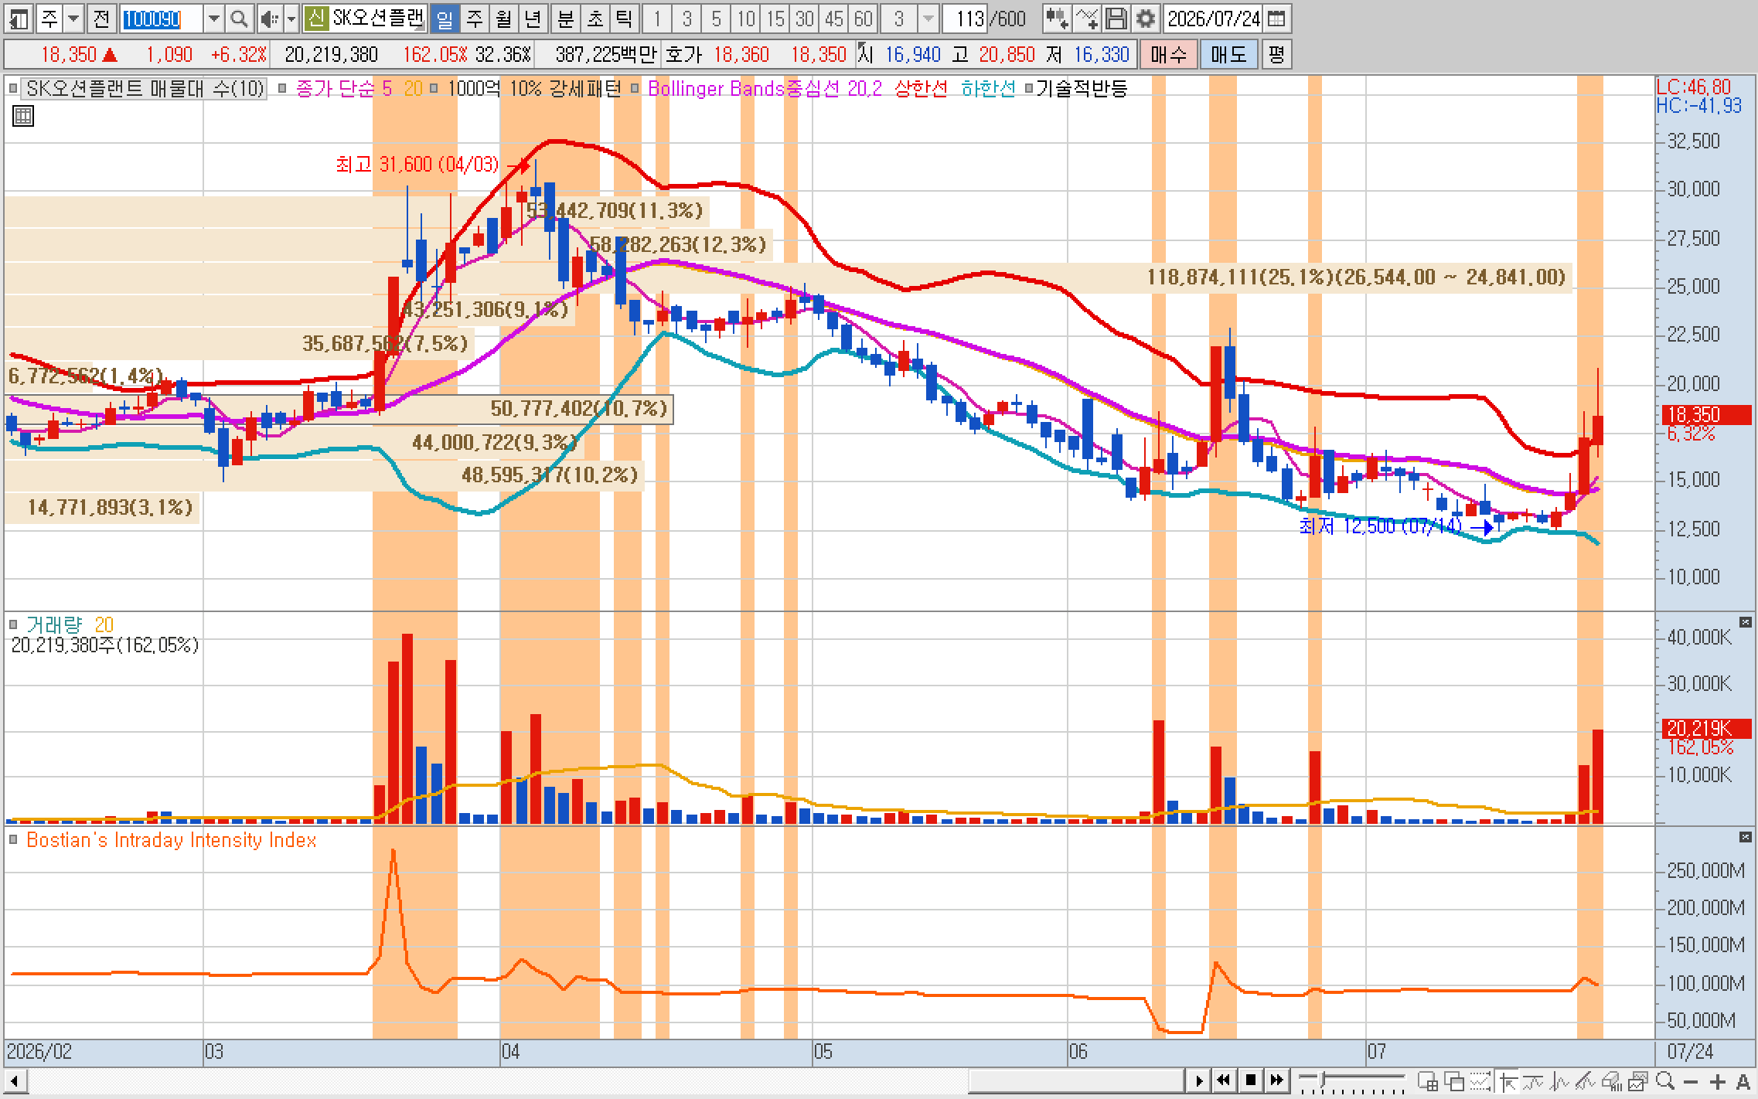Open the dropdown arrow beside the speaker icon
This screenshot has height=1099, width=1758.
point(291,19)
